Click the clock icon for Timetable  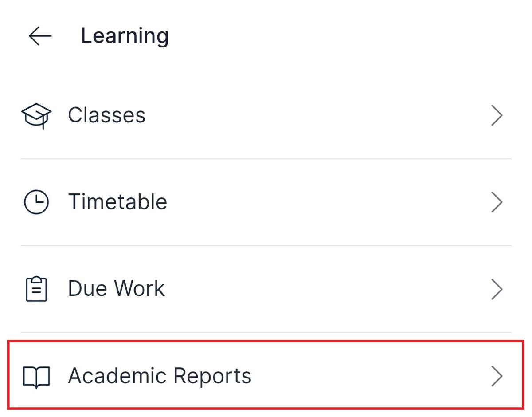36,202
